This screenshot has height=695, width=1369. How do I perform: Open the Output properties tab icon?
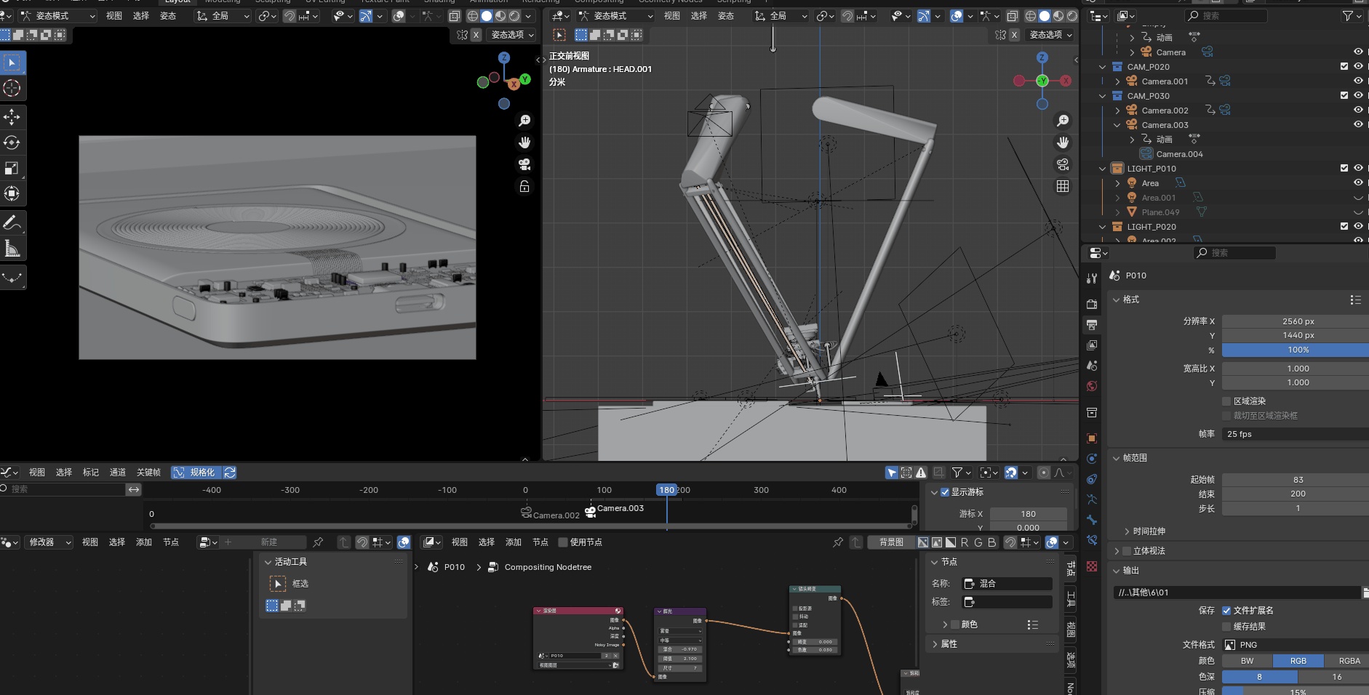coord(1092,325)
